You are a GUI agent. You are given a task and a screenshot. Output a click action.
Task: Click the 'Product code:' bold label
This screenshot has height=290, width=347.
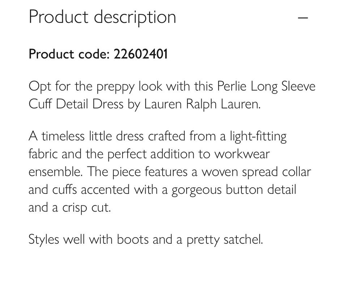point(69,54)
